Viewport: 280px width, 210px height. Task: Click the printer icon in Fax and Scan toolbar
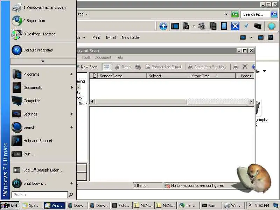(x=235, y=67)
